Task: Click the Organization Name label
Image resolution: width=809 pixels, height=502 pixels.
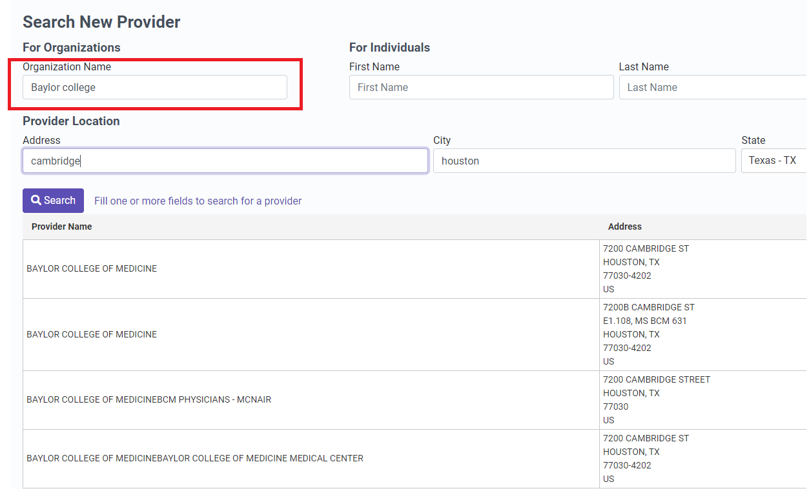Action: coord(67,66)
